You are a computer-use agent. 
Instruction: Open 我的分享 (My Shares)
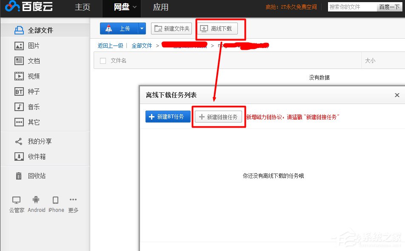(36, 141)
